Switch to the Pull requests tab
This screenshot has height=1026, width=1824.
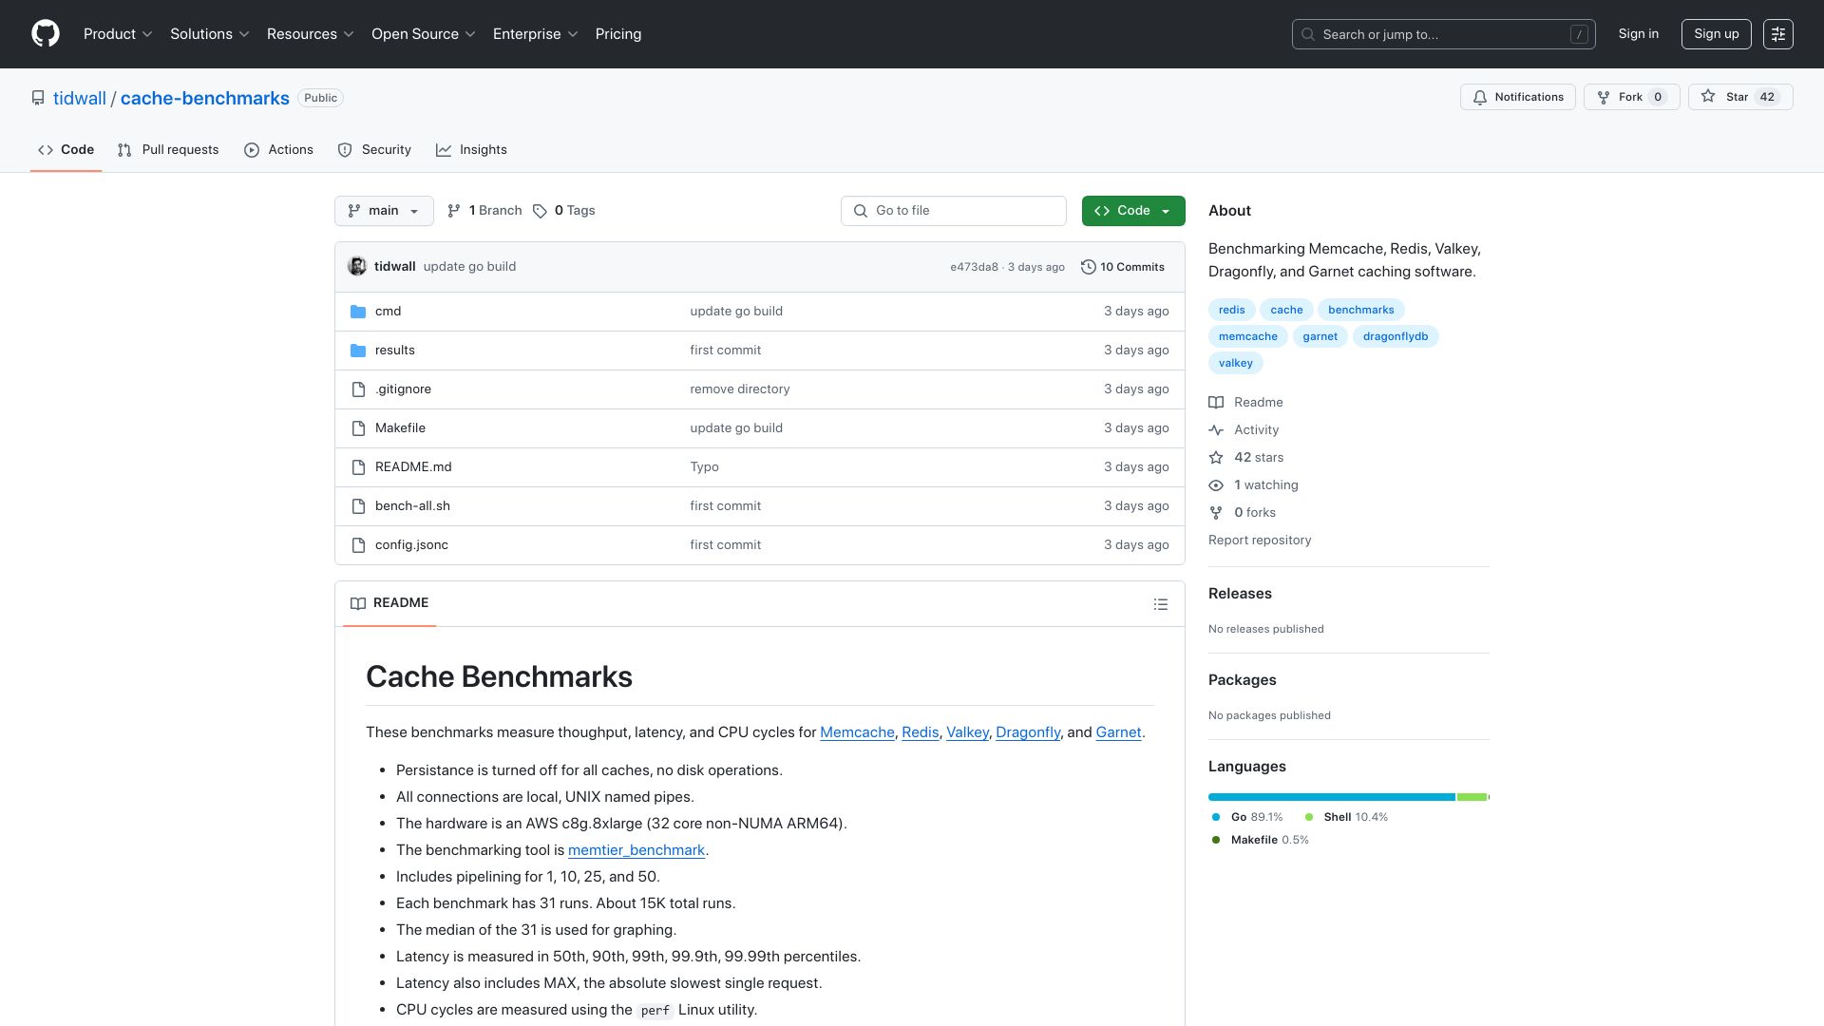[168, 150]
